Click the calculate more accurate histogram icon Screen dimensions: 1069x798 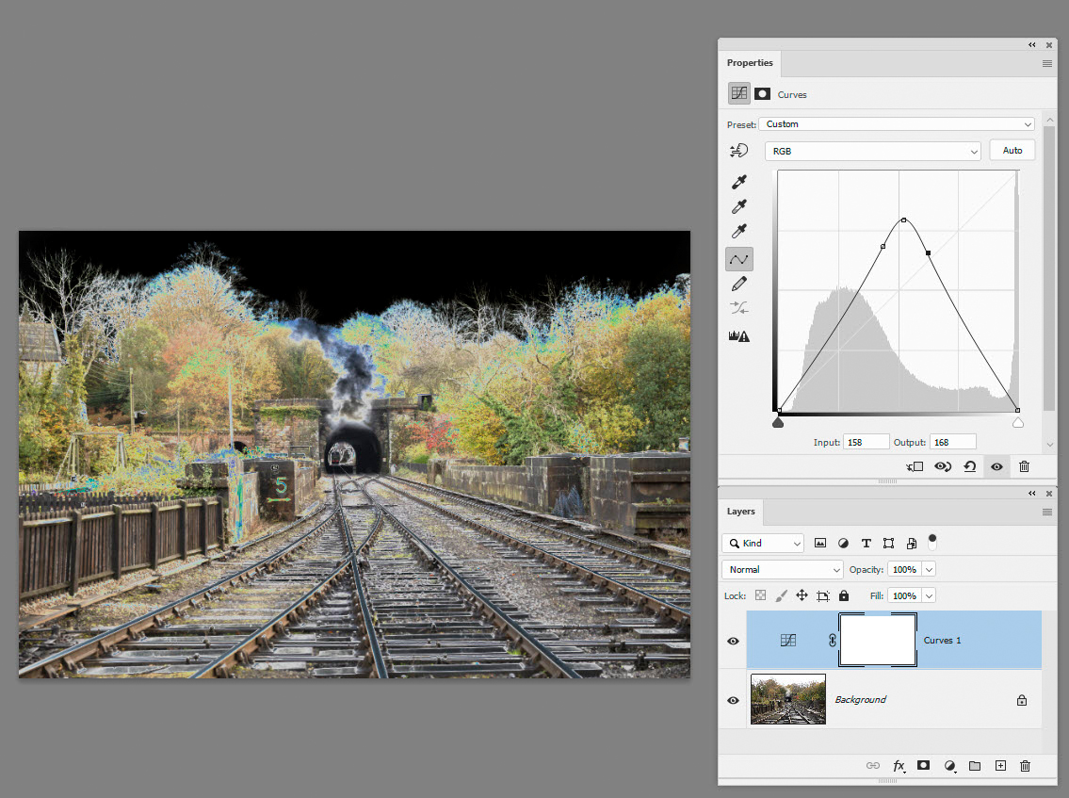739,335
